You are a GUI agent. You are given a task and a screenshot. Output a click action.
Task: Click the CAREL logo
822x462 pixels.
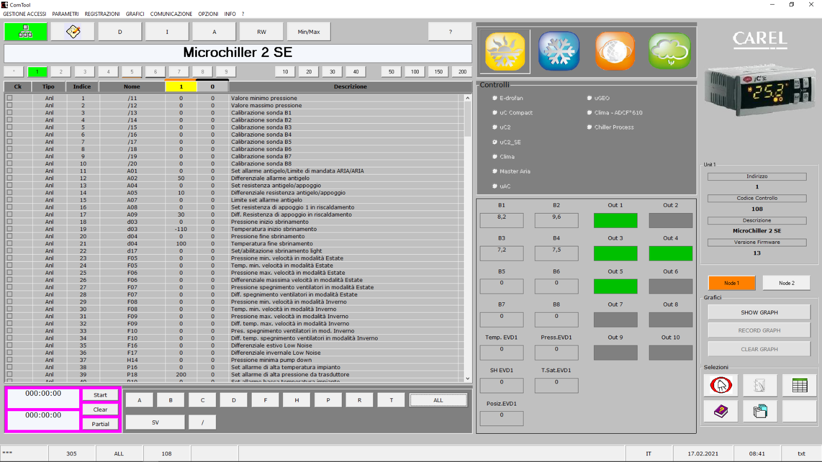click(760, 40)
